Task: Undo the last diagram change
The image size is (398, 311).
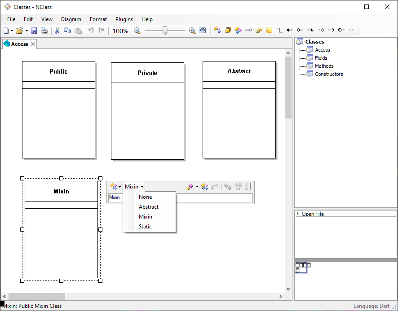Action: pyautogui.click(x=91, y=30)
